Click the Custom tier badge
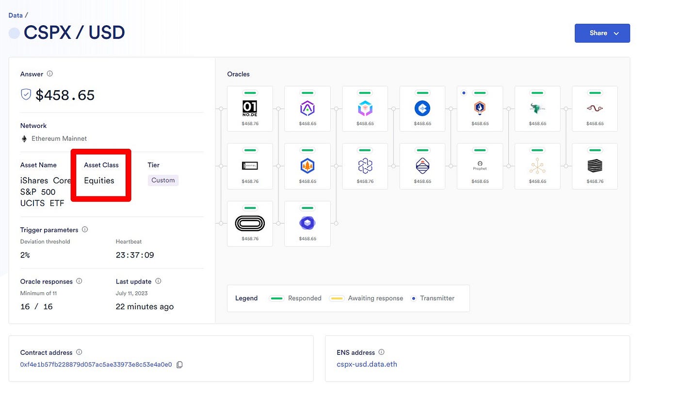The image size is (679, 397). point(163,180)
